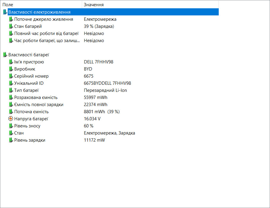270x208 pixels.
Task: Select the Повний час роботи від батареї row
Action: click(46, 33)
